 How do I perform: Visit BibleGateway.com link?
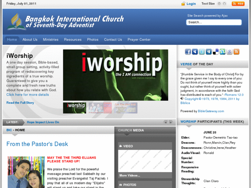(211, 111)
